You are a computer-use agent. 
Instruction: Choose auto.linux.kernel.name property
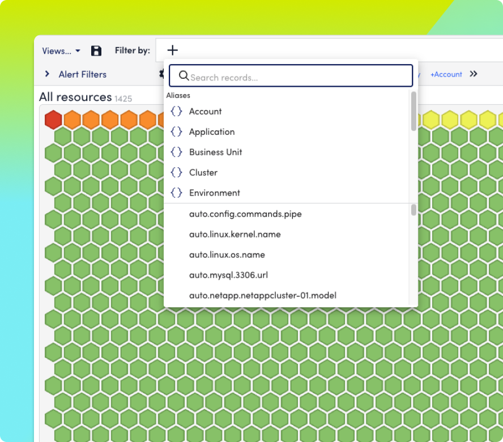pyautogui.click(x=235, y=235)
